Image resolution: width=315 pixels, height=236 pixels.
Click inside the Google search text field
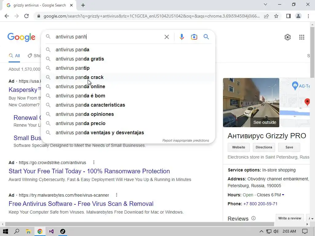109,37
